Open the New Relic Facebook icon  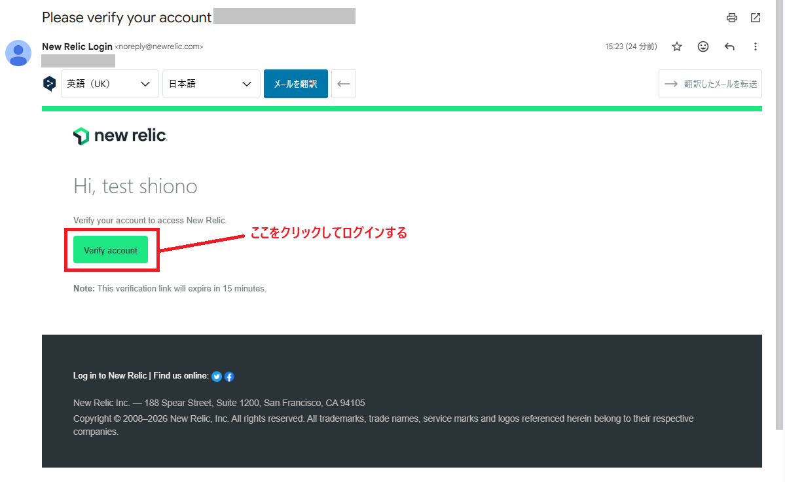point(228,377)
